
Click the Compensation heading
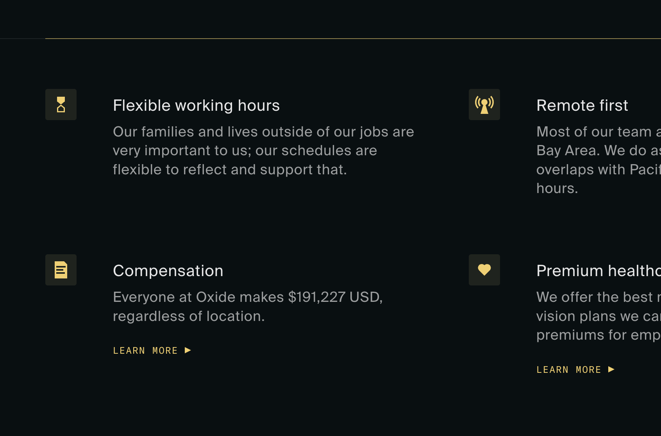168,271
